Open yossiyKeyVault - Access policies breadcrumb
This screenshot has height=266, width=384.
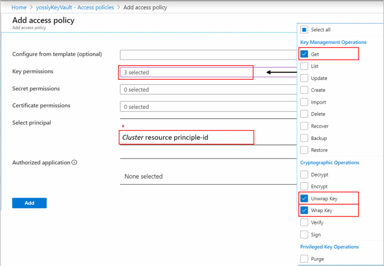(75, 7)
